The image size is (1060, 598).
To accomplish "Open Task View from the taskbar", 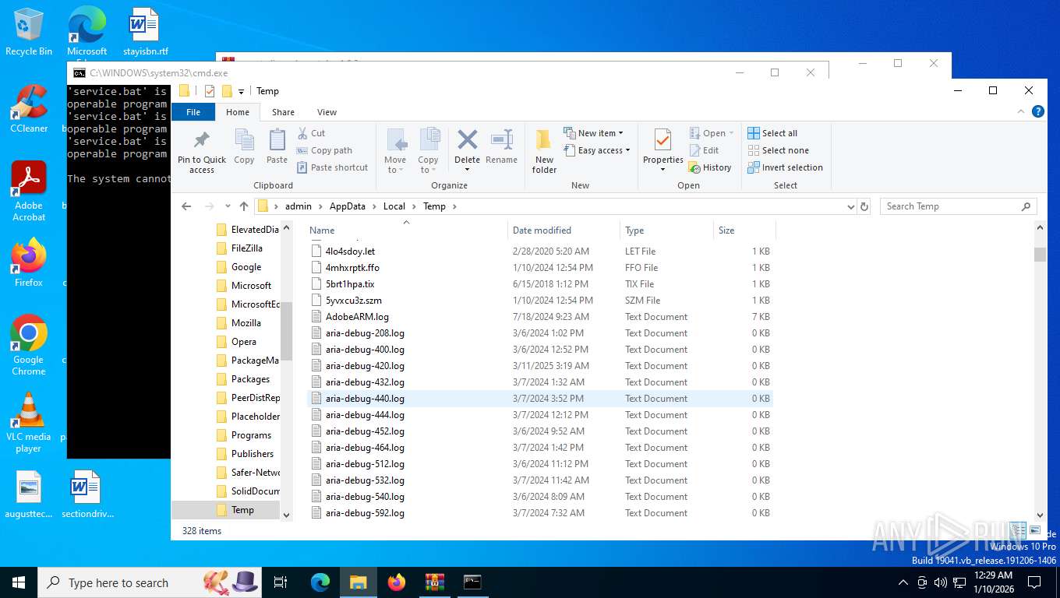I will coord(281,582).
